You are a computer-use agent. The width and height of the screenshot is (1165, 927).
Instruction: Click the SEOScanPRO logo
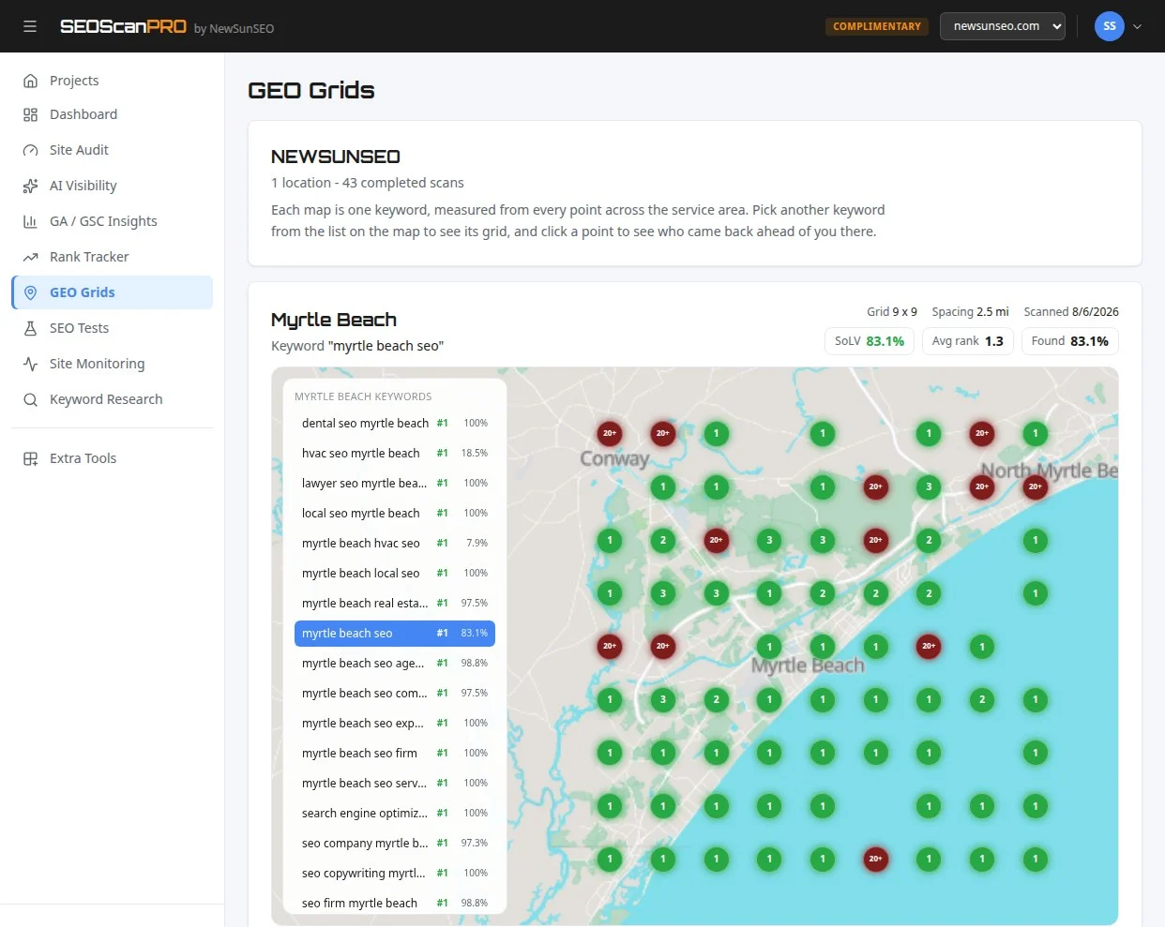point(123,26)
